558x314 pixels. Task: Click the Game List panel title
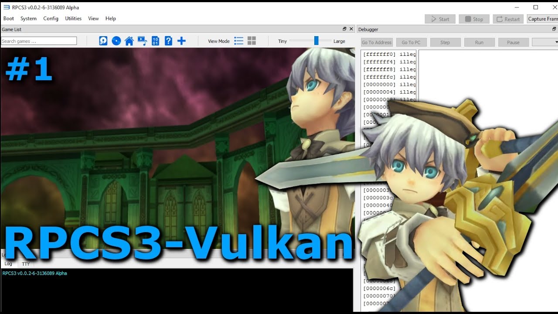[12, 29]
